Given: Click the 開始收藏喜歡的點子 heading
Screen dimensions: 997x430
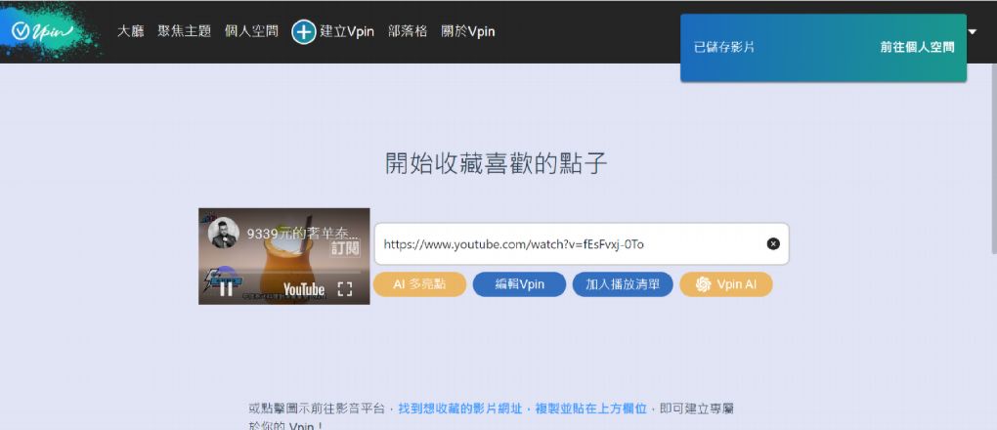Looking at the screenshot, I should tap(496, 163).
